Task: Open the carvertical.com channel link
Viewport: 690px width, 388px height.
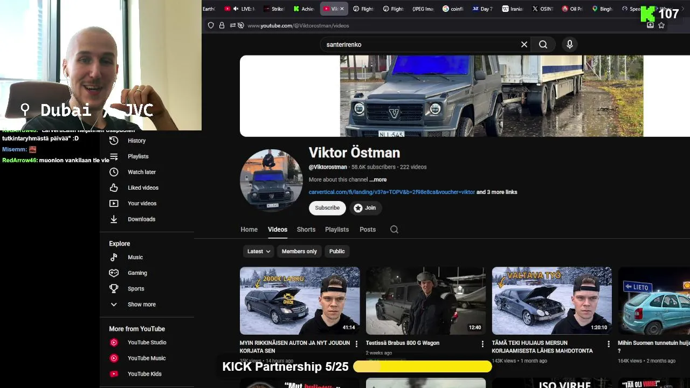Action: [392, 192]
